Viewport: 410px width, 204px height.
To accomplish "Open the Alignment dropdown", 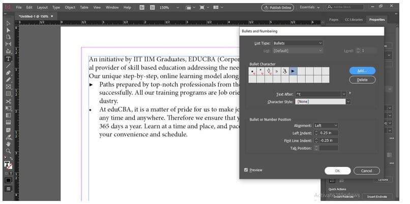I will click(x=326, y=125).
